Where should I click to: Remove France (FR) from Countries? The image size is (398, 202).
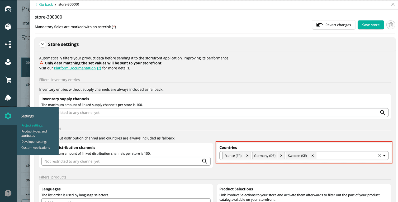click(x=247, y=155)
